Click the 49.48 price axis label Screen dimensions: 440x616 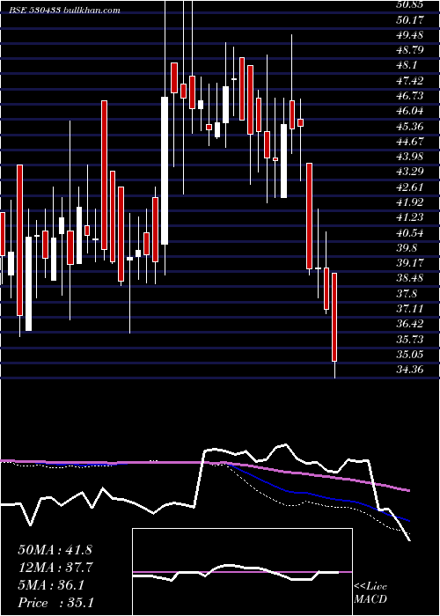coord(410,34)
